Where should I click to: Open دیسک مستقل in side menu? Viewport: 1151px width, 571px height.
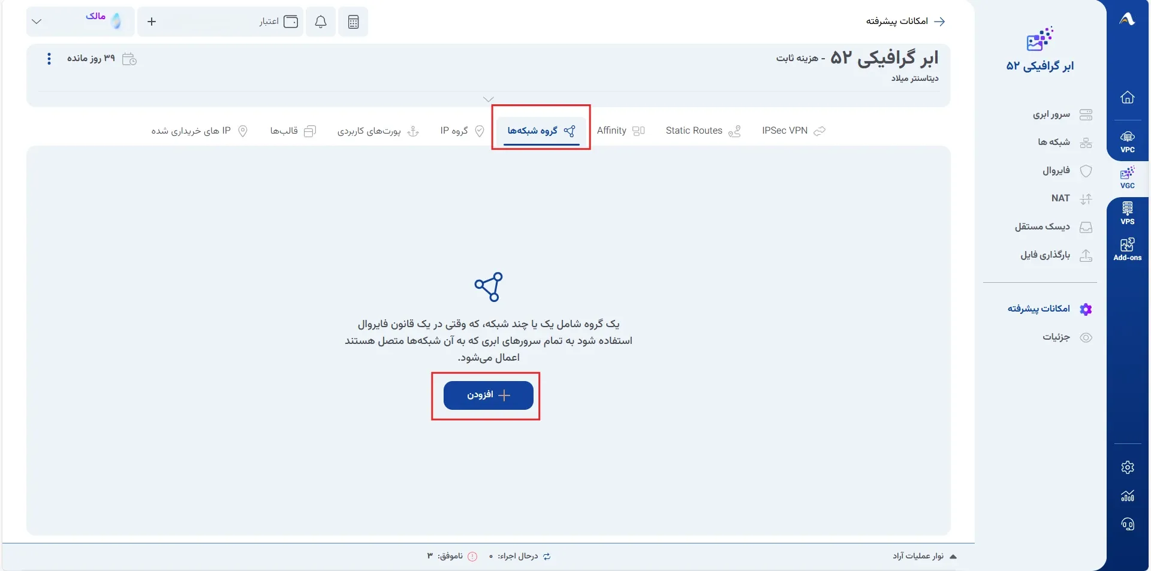[1053, 226]
